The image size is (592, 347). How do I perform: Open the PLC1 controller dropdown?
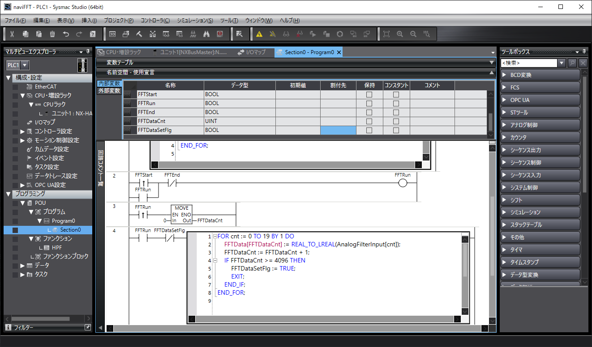pos(25,65)
